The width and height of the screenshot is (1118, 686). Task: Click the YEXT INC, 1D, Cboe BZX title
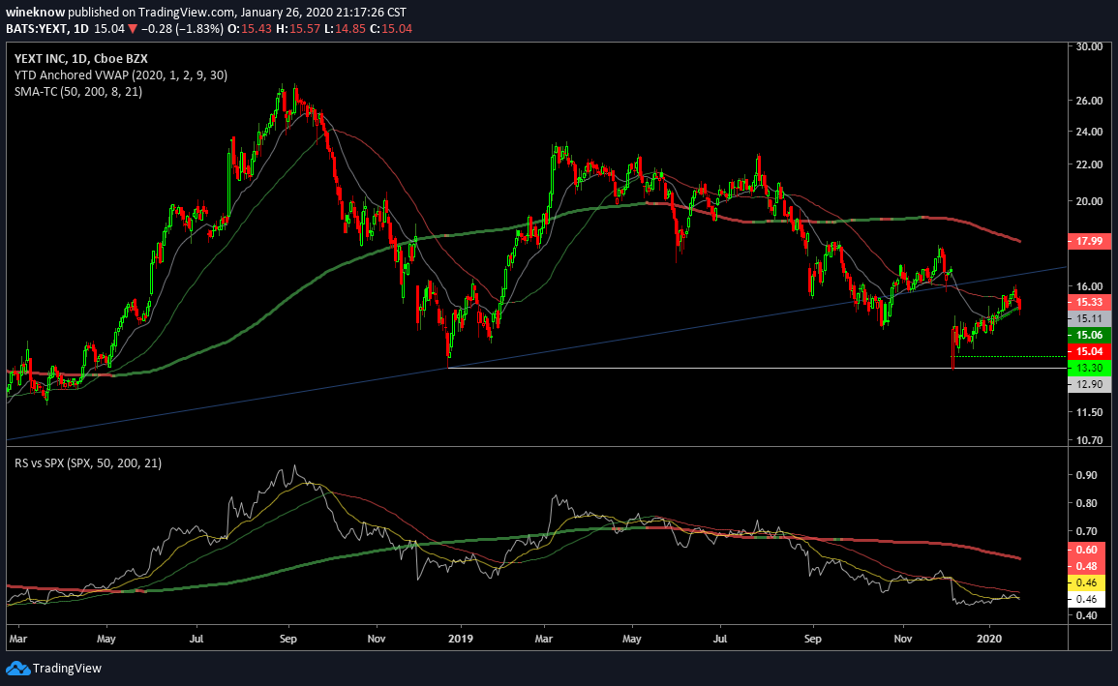(81, 58)
